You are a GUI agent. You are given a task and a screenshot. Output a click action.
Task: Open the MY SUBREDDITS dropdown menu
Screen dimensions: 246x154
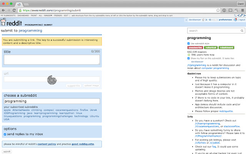8,15
